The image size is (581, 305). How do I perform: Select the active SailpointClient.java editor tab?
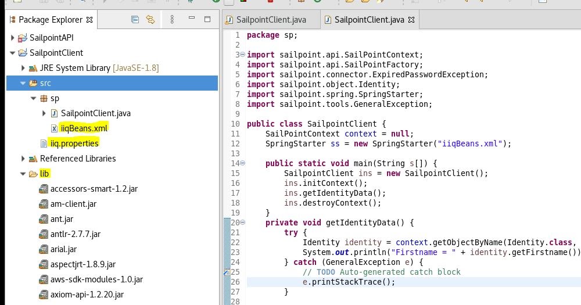(x=369, y=20)
